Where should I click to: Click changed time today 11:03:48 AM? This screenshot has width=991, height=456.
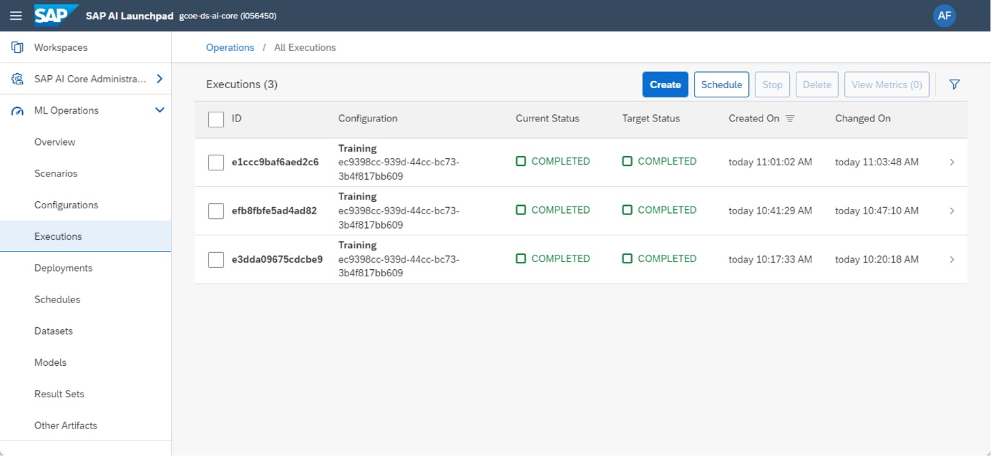click(x=877, y=162)
